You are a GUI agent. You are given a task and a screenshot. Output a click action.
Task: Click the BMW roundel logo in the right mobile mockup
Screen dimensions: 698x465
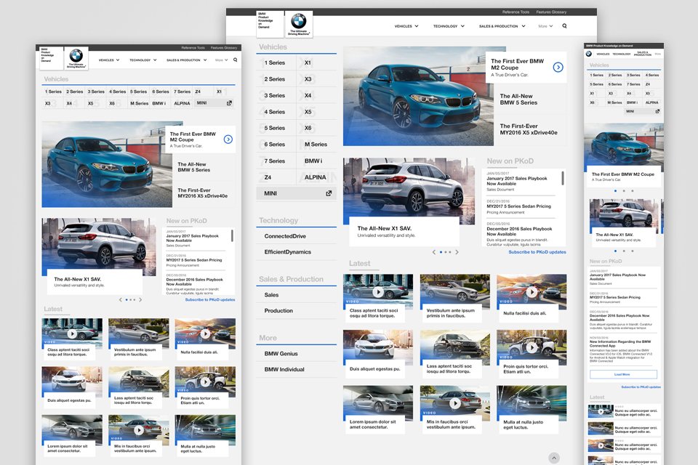tap(588, 54)
